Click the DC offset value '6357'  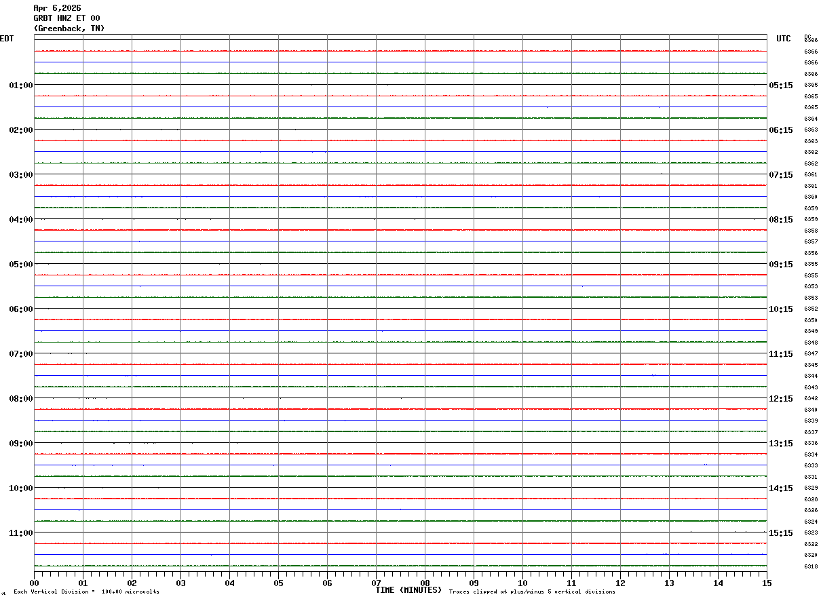pos(811,241)
